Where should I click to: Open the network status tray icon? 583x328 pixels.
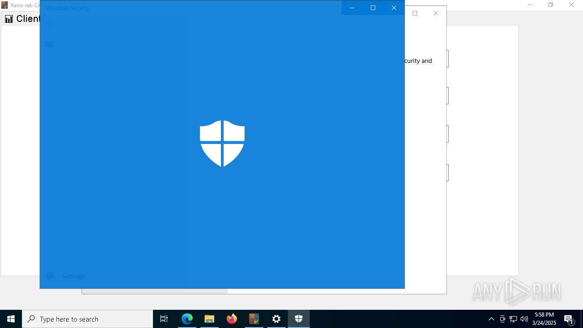pos(513,319)
